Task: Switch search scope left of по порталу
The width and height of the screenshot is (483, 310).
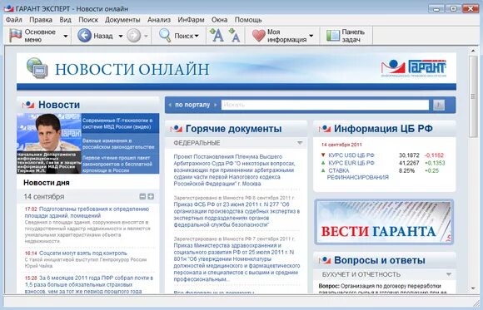Action: pyautogui.click(x=170, y=105)
